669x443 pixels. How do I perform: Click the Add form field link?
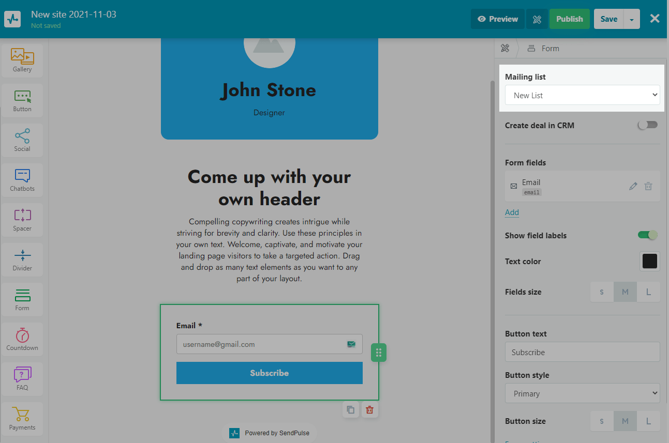512,212
